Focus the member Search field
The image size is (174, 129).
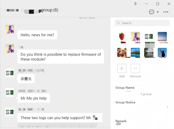142,23
